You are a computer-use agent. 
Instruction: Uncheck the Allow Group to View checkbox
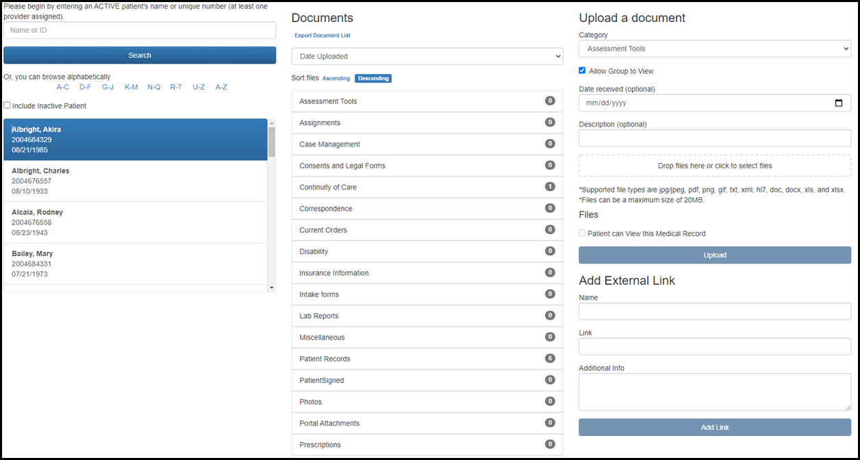click(x=582, y=71)
